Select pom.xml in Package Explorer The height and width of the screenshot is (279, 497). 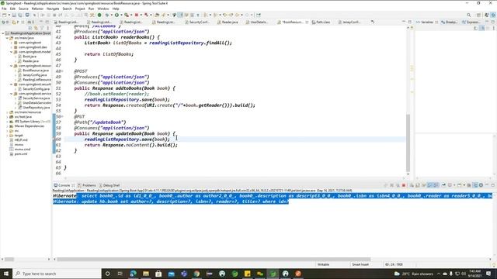[21, 154]
